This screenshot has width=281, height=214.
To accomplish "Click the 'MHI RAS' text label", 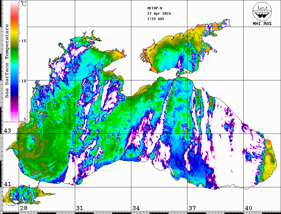I will (x=262, y=24).
